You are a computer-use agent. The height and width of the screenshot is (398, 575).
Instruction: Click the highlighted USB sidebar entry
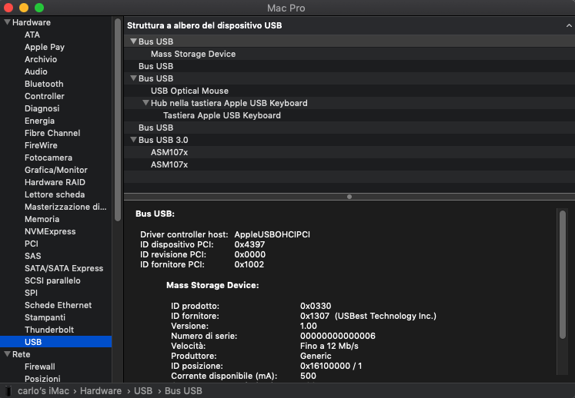pos(55,342)
